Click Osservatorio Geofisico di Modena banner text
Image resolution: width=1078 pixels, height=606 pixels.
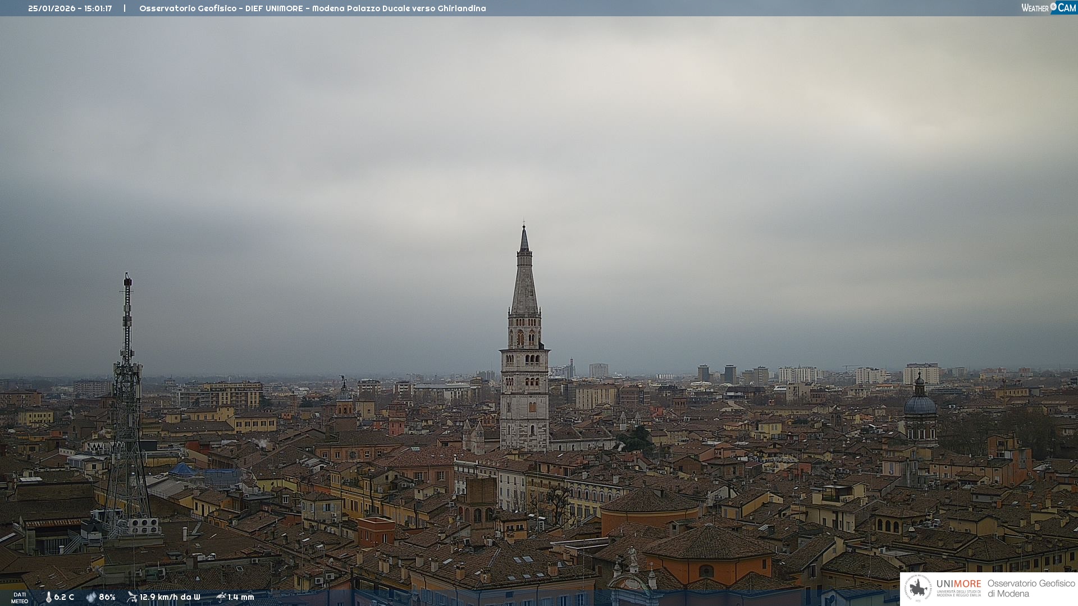pyautogui.click(x=1031, y=589)
